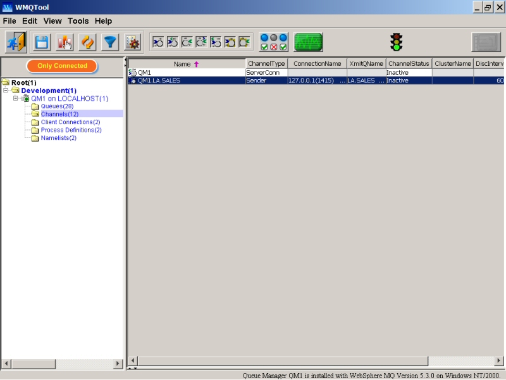Click the LA.SALES XmitQName cell
This screenshot has height=380, width=506.
(366, 80)
